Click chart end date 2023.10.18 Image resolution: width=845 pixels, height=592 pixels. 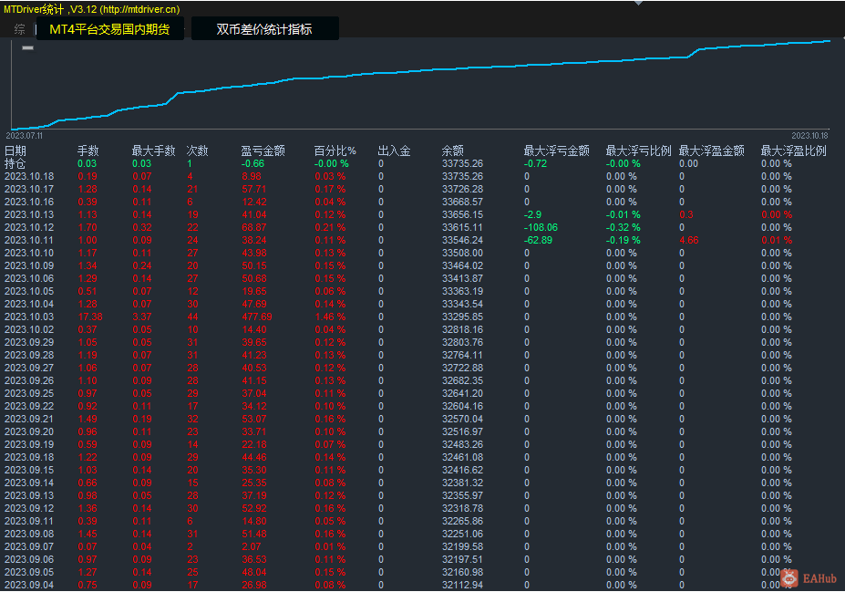pyautogui.click(x=809, y=136)
